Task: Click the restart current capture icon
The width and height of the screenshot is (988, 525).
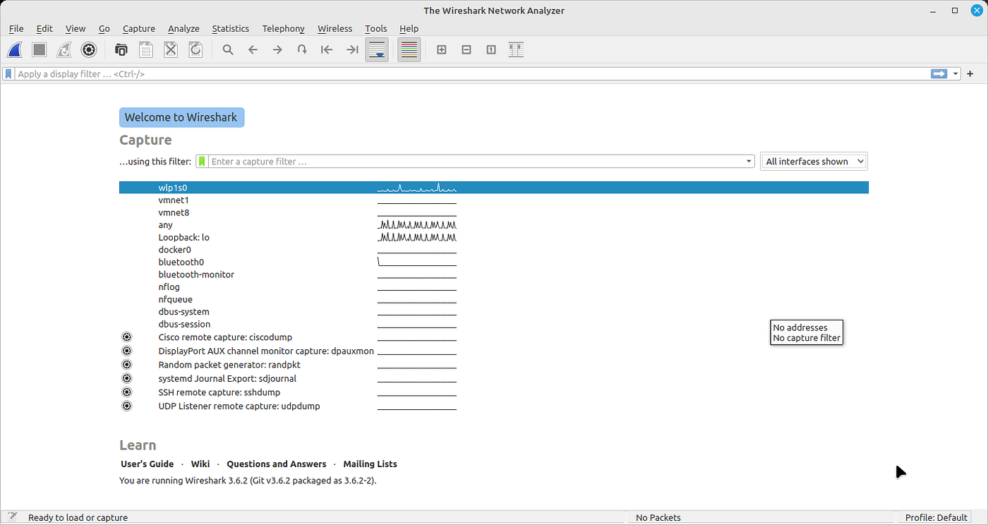Action: [x=64, y=49]
